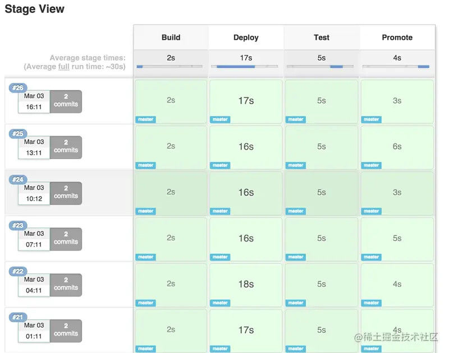Open the #22 Promote stage cell 4s
Image resolution: width=449 pixels, height=353 pixels.
397,285
